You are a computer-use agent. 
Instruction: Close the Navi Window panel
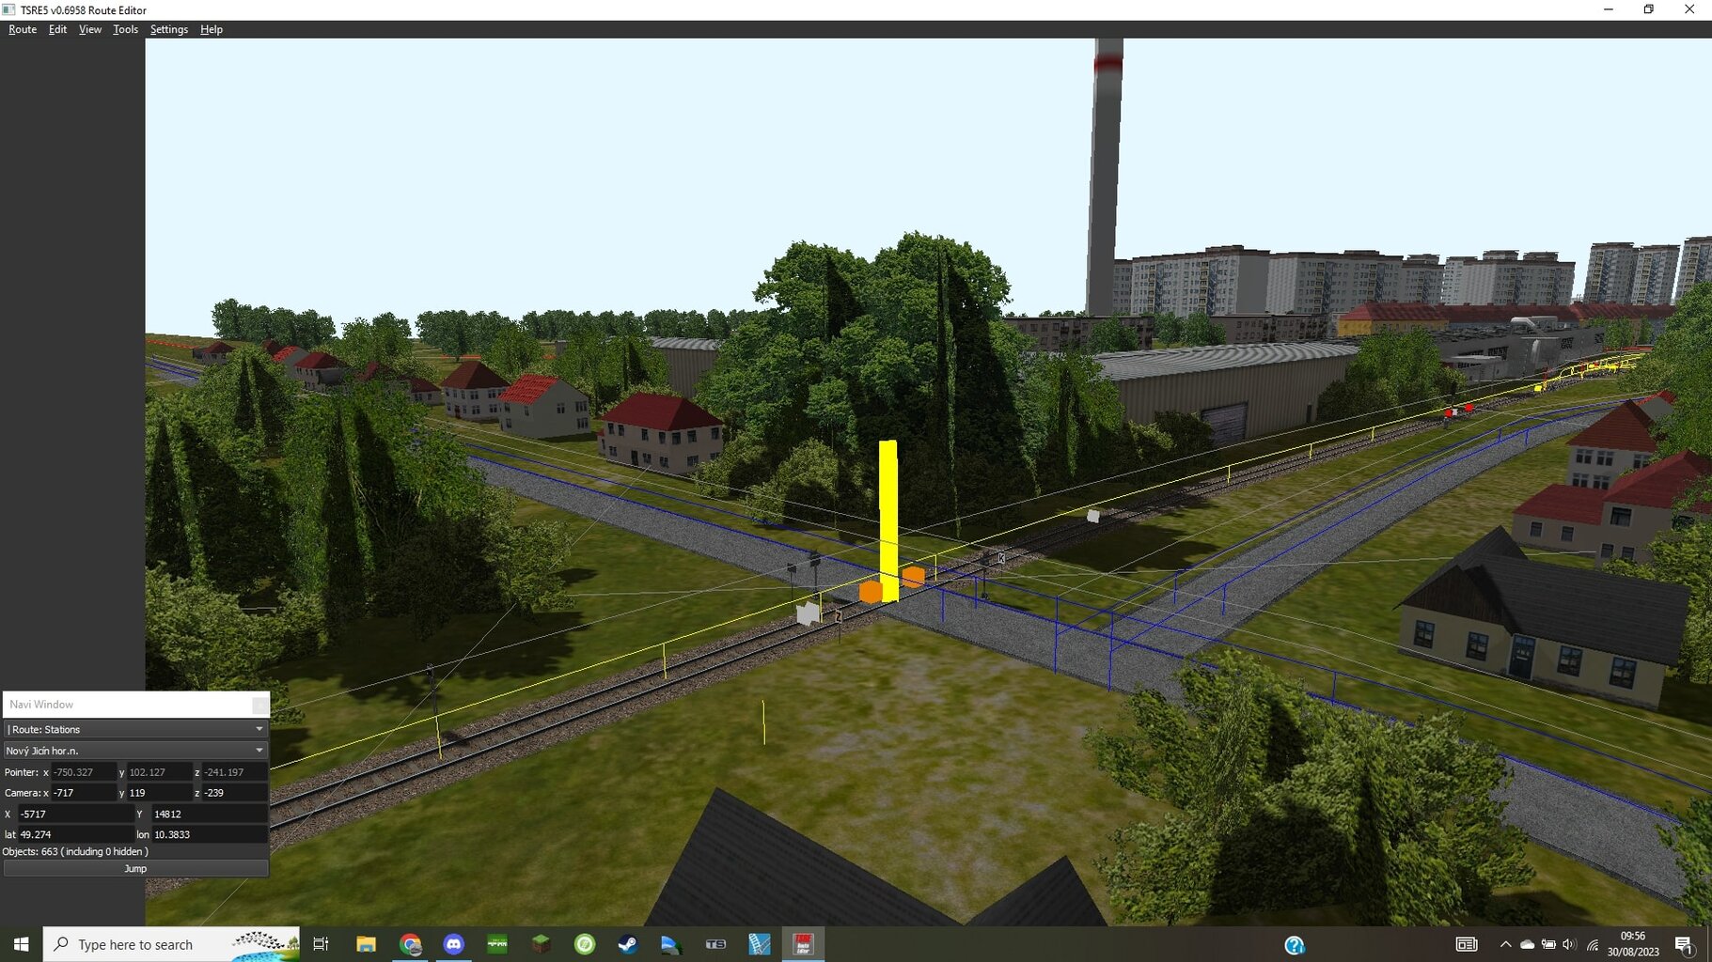tap(259, 705)
